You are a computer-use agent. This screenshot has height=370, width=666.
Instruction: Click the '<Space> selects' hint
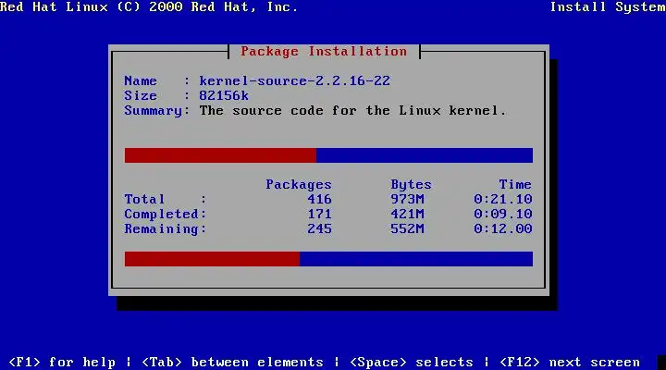tap(411, 362)
